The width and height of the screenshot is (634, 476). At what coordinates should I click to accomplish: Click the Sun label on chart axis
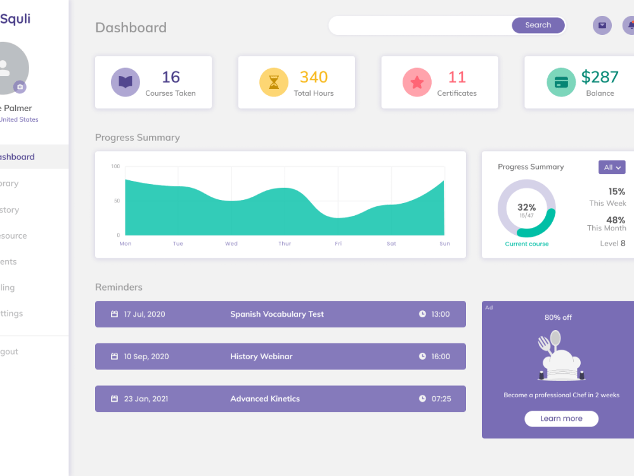[x=444, y=243]
